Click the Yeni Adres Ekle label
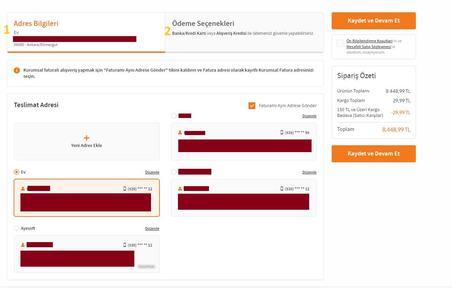Viewport: 452px width, 296px height. click(87, 146)
